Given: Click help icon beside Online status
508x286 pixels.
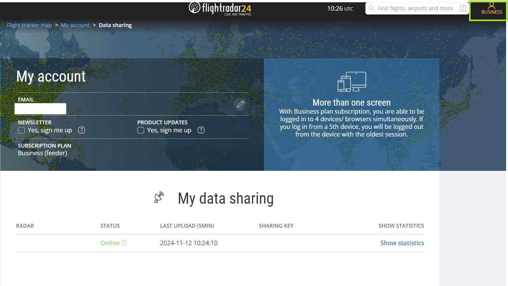Looking at the screenshot, I should pos(124,243).
